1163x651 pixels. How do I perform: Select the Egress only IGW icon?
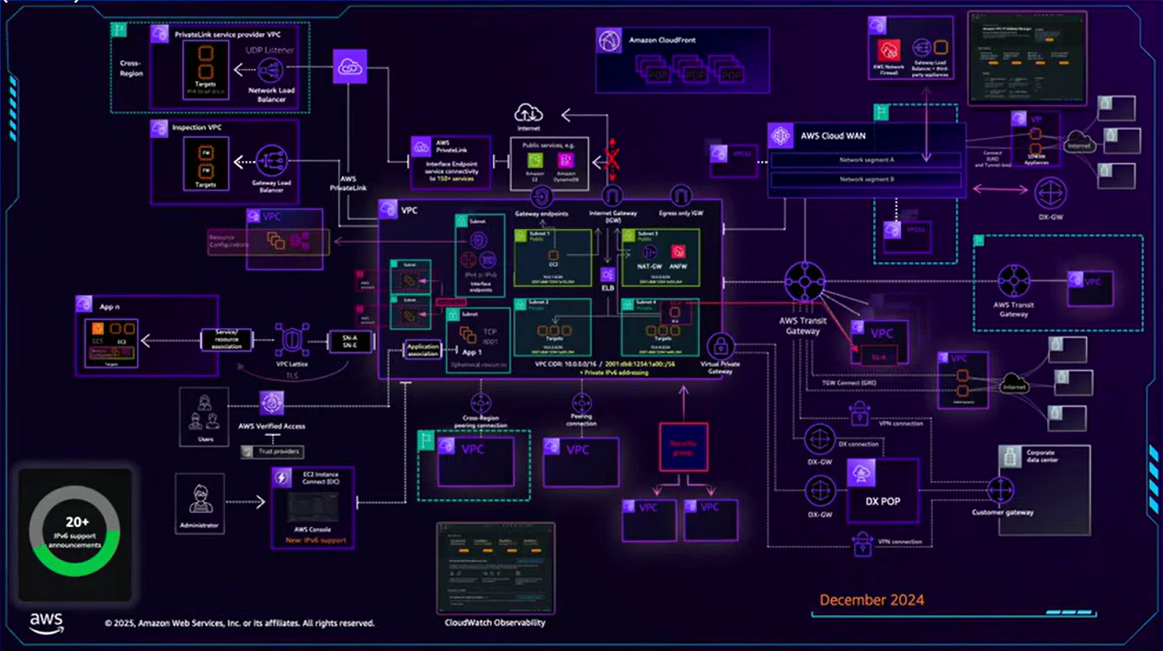(680, 196)
